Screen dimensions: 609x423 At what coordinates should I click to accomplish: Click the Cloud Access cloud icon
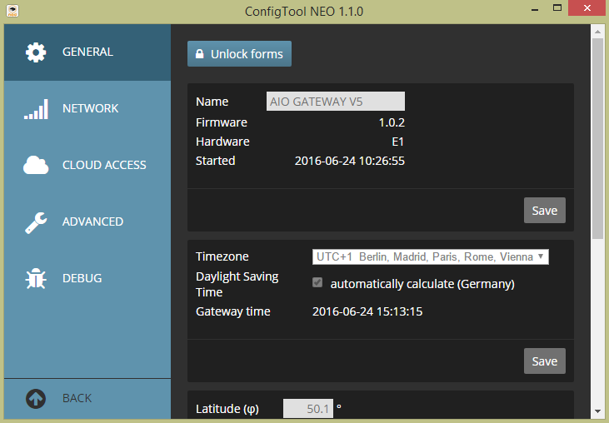[36, 166]
